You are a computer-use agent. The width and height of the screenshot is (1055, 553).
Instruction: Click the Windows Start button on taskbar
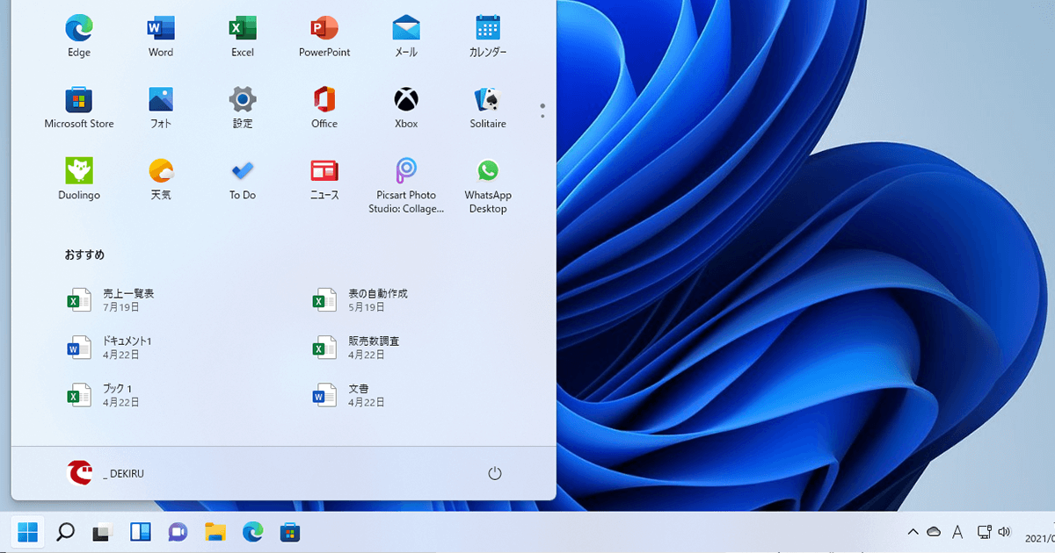(28, 532)
